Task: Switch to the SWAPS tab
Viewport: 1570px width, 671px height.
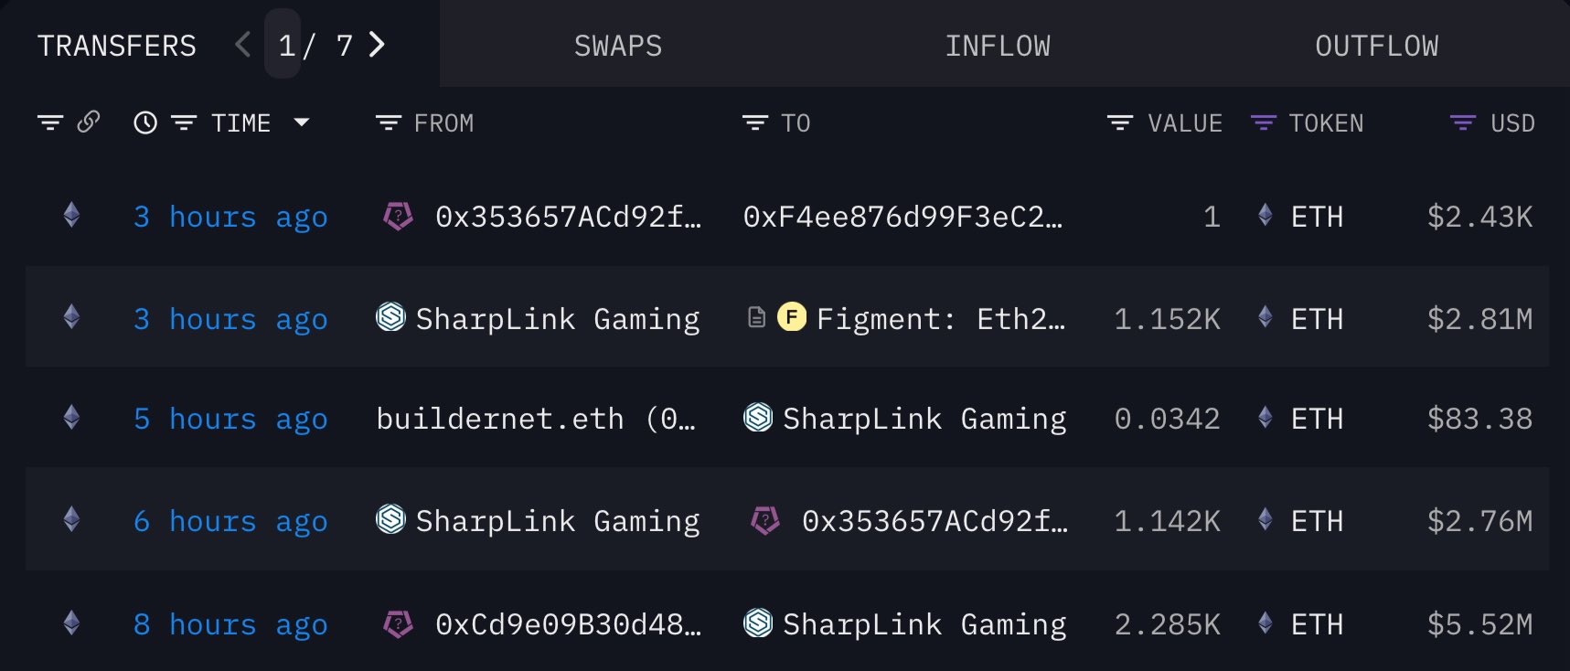Action: point(618,46)
